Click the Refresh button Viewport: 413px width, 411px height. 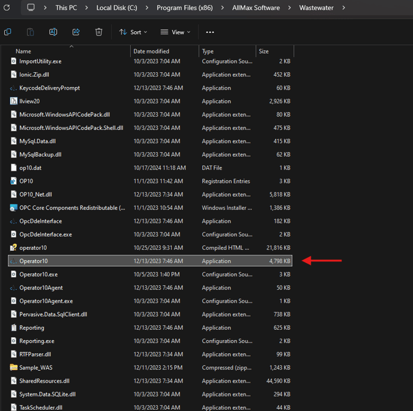tap(7, 8)
